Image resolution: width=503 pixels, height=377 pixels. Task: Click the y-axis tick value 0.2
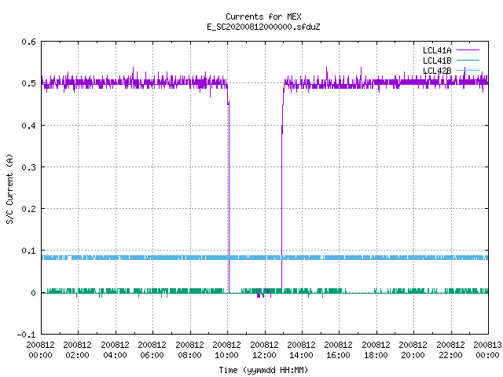point(28,209)
